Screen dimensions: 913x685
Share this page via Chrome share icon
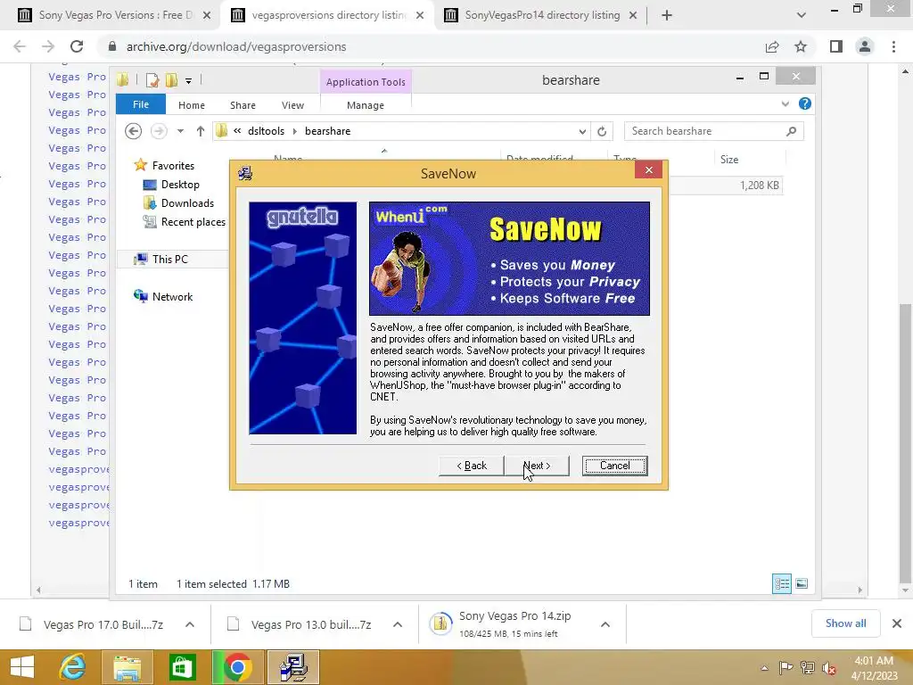pos(772,46)
